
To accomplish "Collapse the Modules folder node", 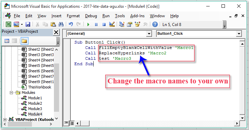I will tap(11, 93).
